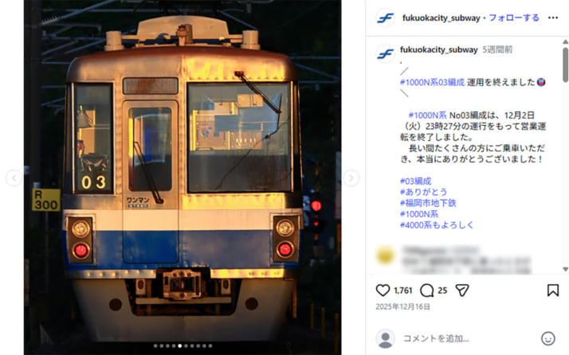Image resolution: width=569 pixels, height=355 pixels.
Task: Click caption scrollbar up arrow
Action: [565, 41]
